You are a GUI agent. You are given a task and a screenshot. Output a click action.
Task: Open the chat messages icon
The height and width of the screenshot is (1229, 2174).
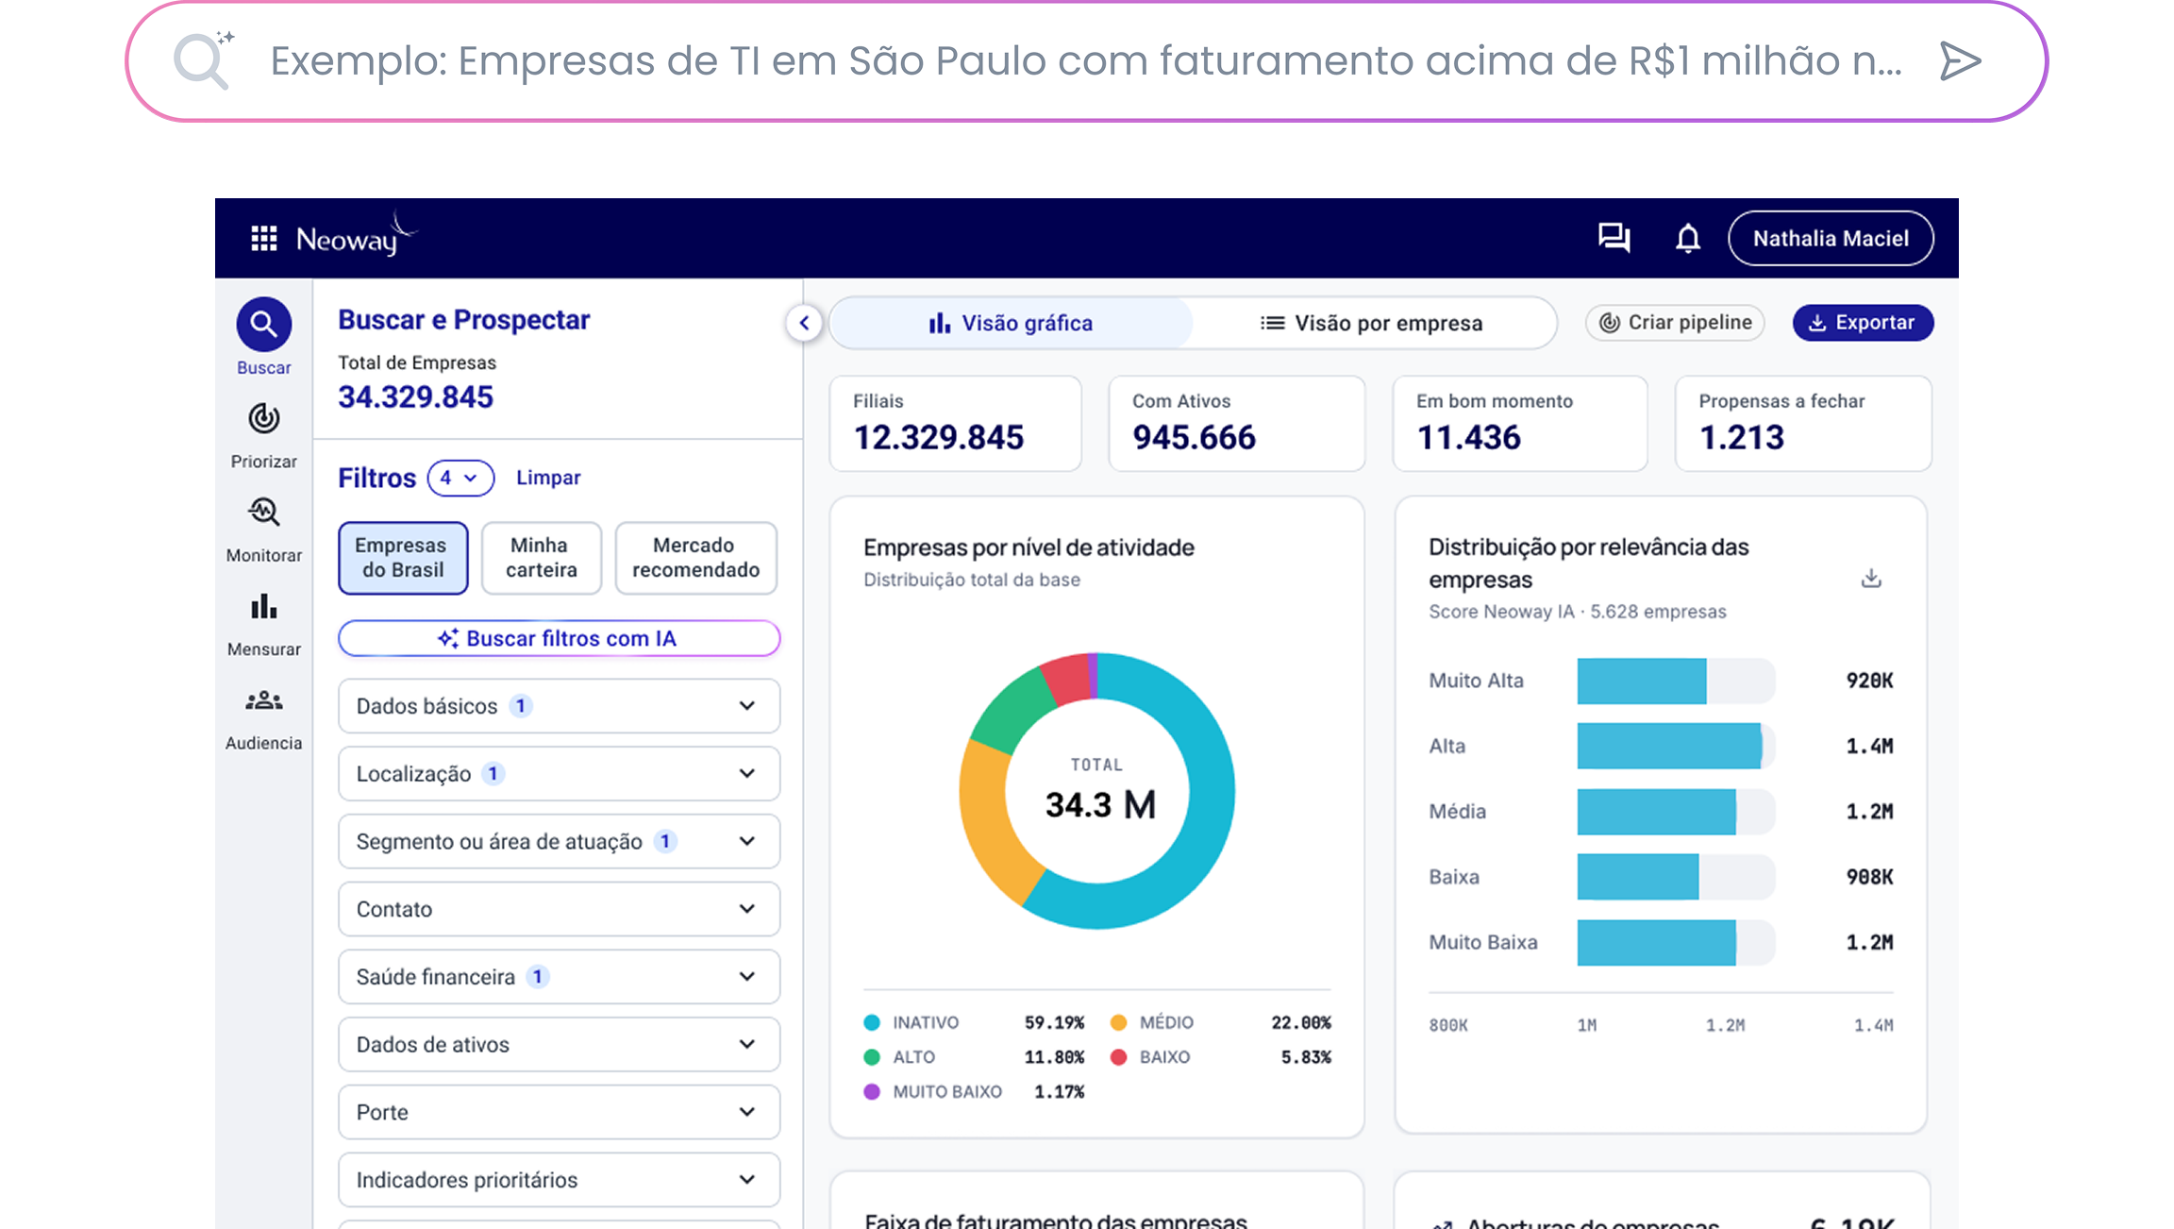pos(1614,238)
